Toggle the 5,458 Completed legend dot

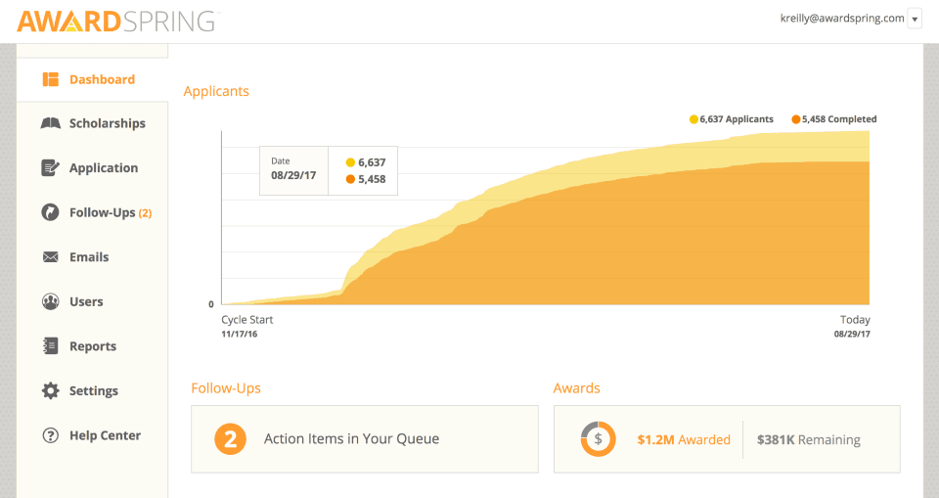[796, 119]
